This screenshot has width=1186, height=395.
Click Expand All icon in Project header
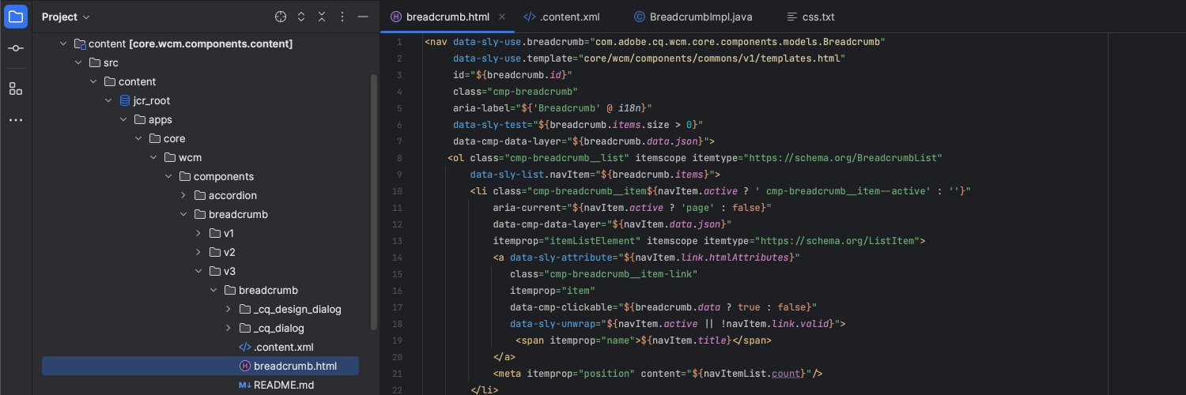(301, 17)
